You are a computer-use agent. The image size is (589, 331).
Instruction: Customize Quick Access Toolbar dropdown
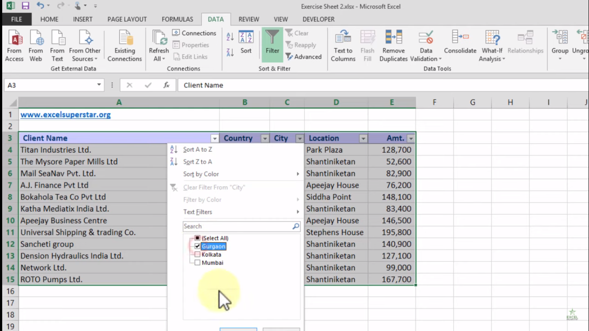pos(95,6)
